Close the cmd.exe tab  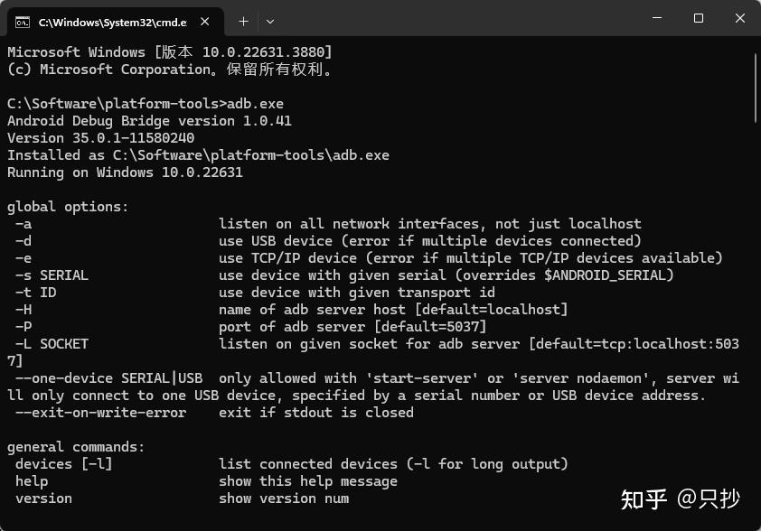coord(211,21)
